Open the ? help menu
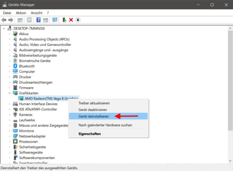The width and height of the screenshot is (233, 171). 48,13
